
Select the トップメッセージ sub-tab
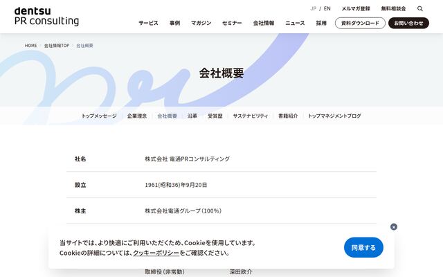pos(99,116)
